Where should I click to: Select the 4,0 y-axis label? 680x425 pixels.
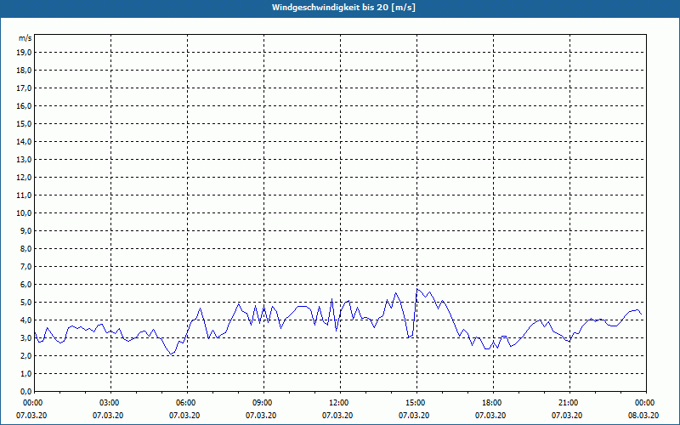pos(26,320)
